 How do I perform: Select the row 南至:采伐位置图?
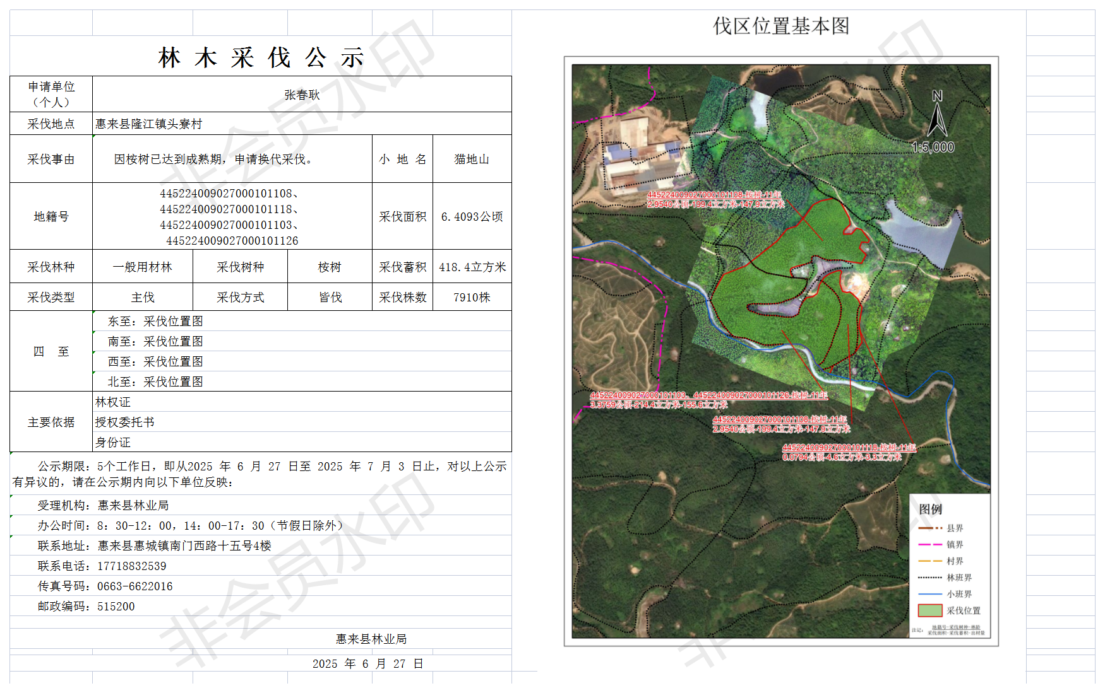(302, 341)
